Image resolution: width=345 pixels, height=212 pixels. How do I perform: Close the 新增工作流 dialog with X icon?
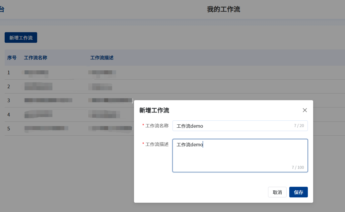[x=305, y=110]
